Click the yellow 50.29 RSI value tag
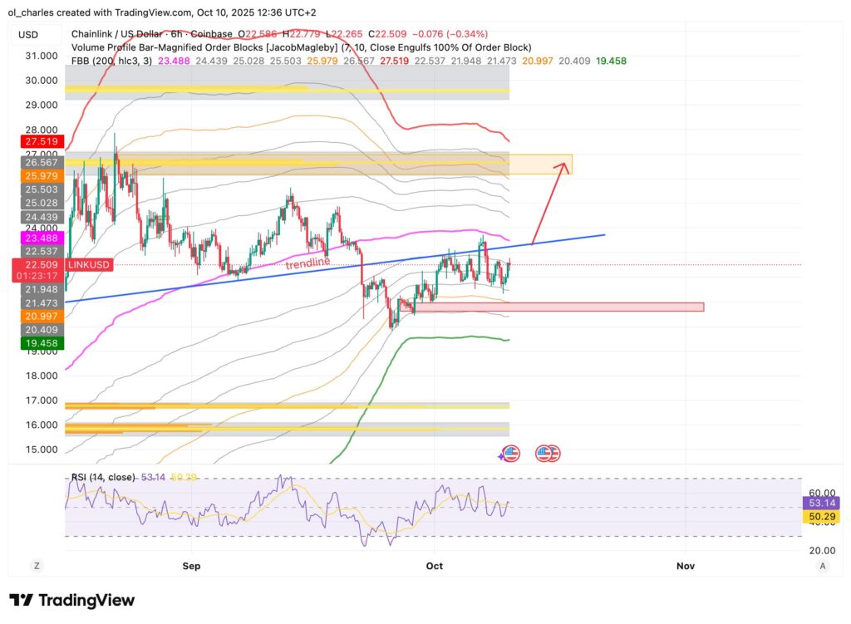Viewport: 851px width, 624px height. pyautogui.click(x=822, y=517)
